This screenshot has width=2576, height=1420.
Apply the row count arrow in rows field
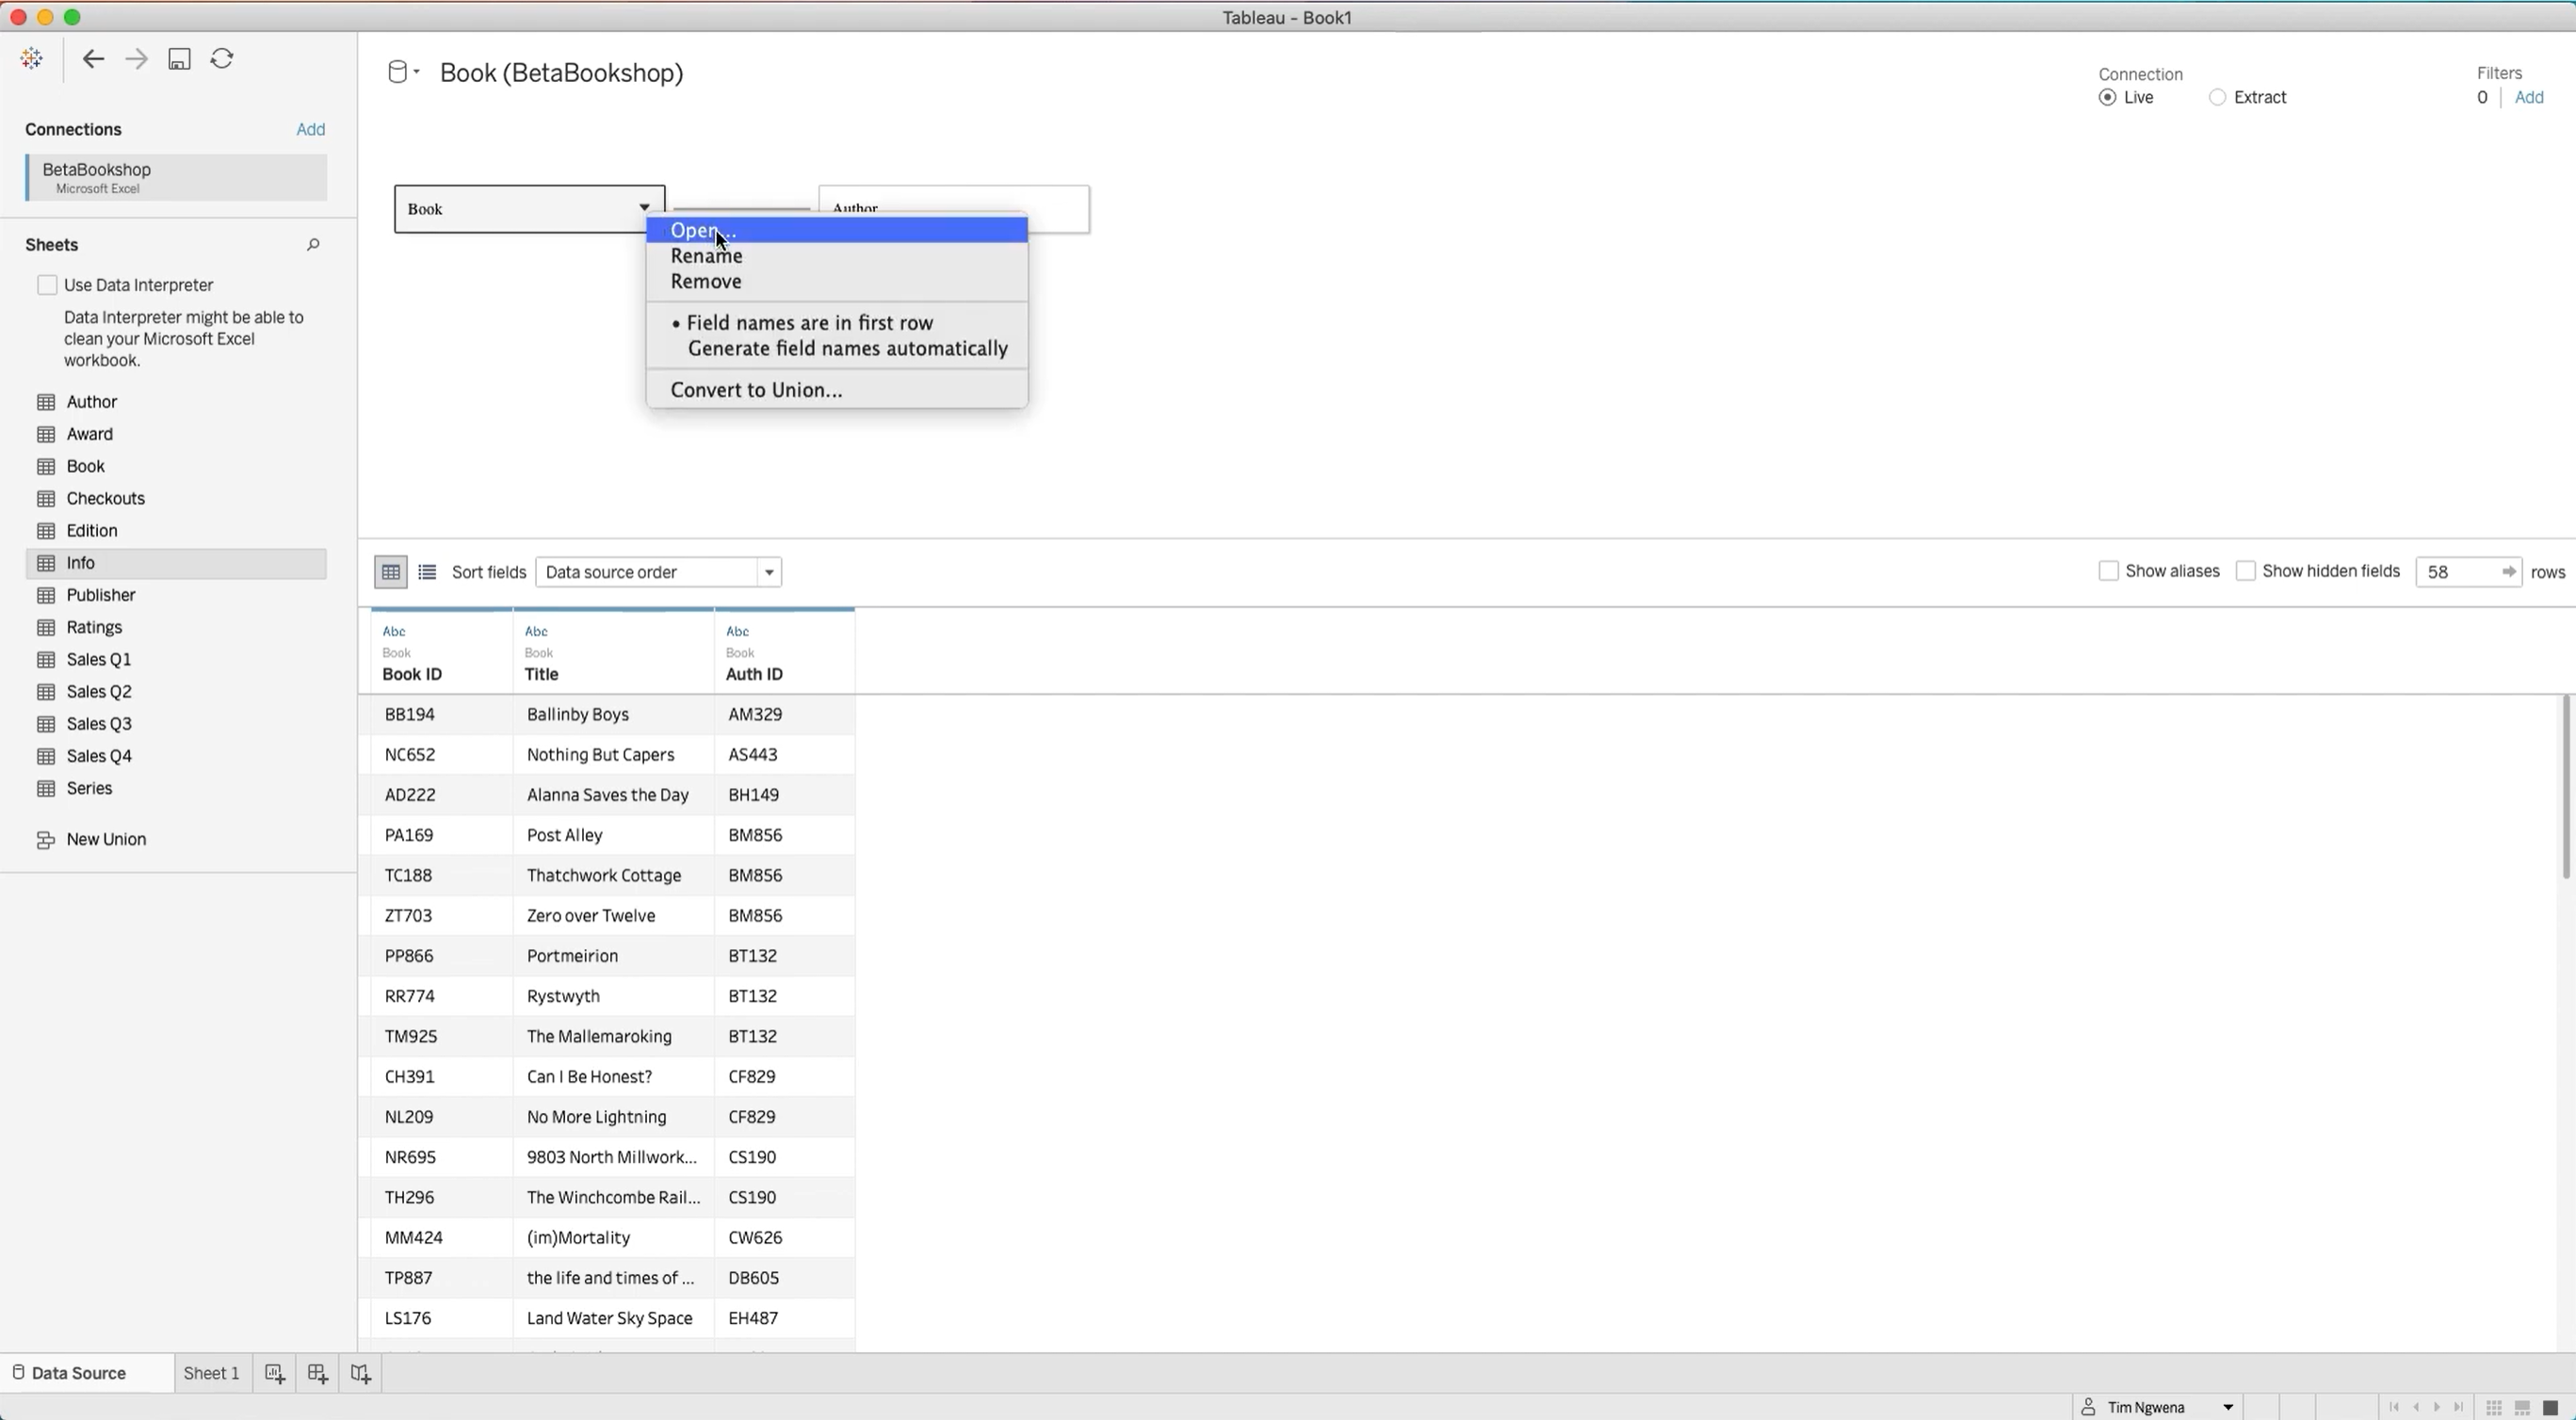tap(2508, 572)
